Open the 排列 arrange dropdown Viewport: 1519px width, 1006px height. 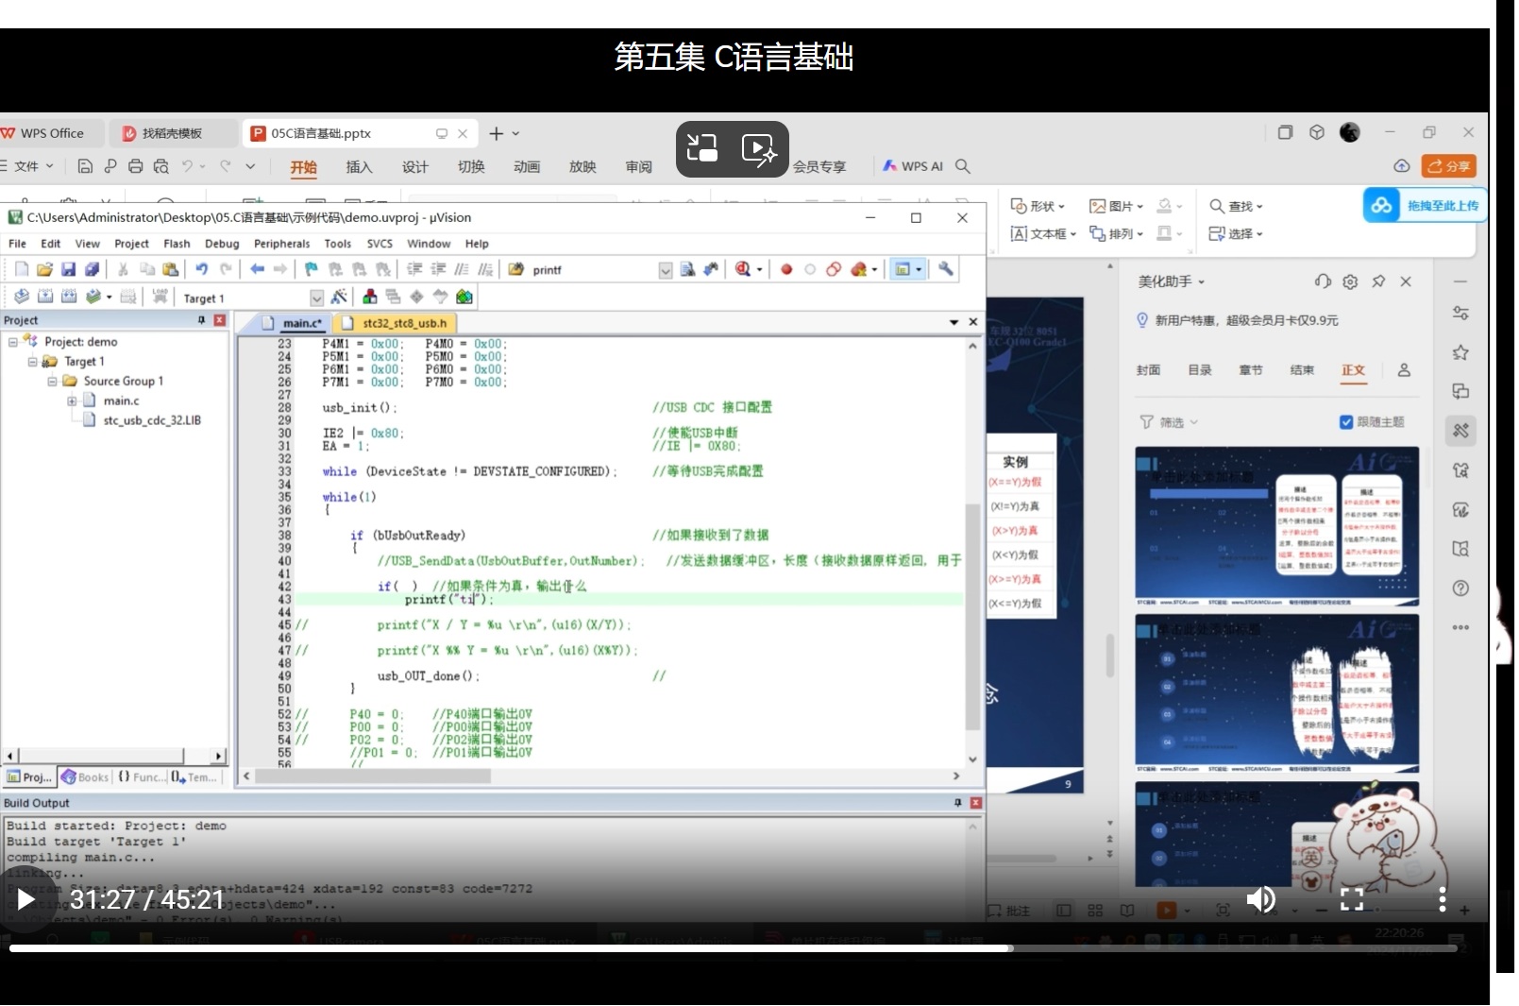[1116, 233]
